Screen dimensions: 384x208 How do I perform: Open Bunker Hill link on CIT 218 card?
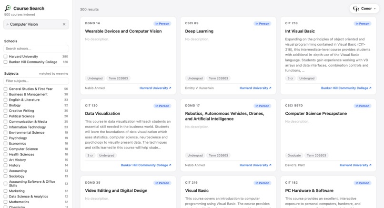point(346,88)
